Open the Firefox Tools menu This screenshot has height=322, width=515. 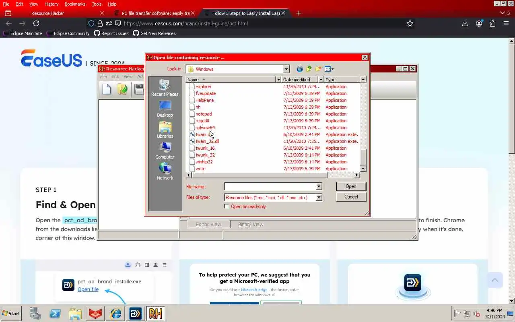click(97, 4)
